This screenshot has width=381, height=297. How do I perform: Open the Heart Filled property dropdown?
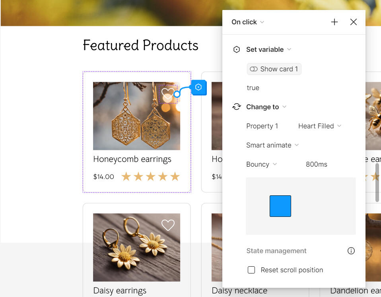coord(318,126)
